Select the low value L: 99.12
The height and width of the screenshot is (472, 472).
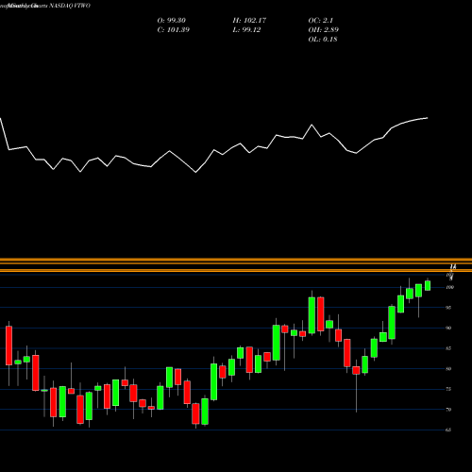[x=246, y=30]
